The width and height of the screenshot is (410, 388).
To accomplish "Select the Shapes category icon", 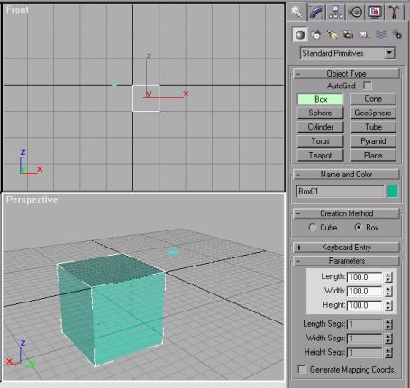I will 316,35.
